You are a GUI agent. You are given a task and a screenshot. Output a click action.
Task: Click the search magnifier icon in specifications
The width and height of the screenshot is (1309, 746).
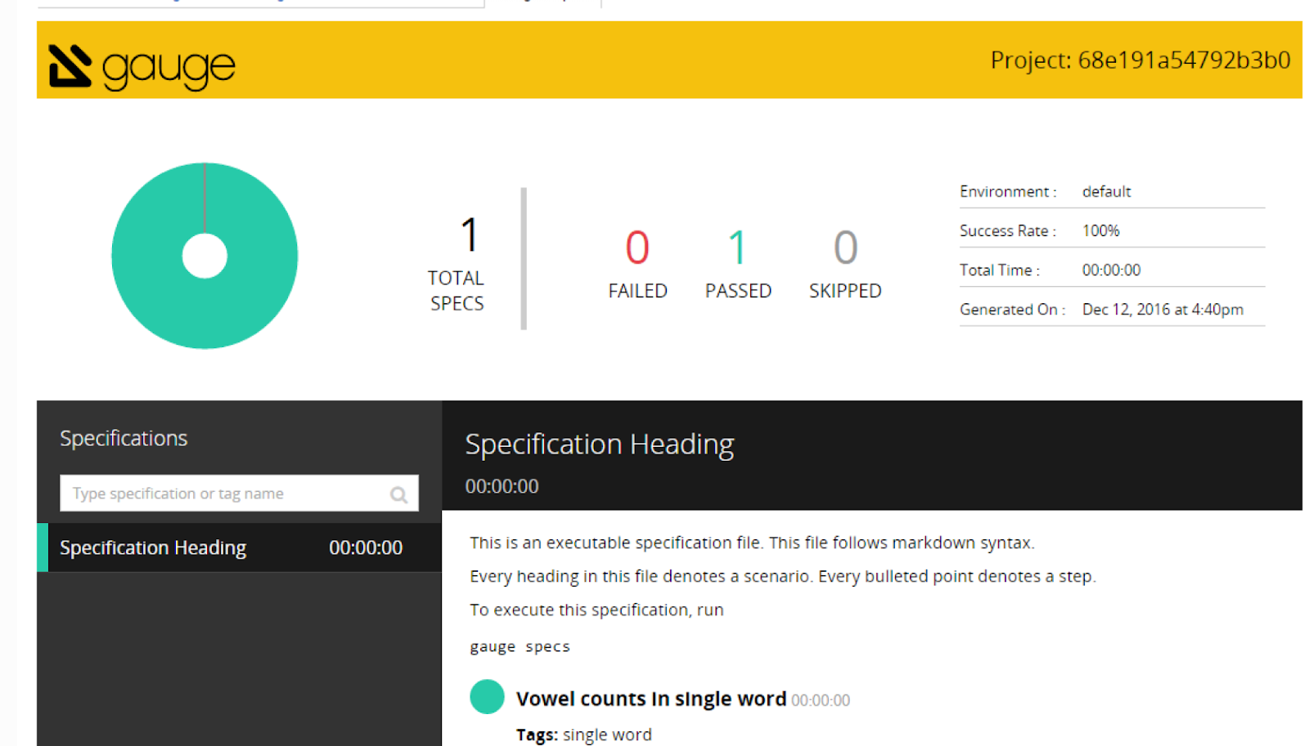(x=399, y=494)
